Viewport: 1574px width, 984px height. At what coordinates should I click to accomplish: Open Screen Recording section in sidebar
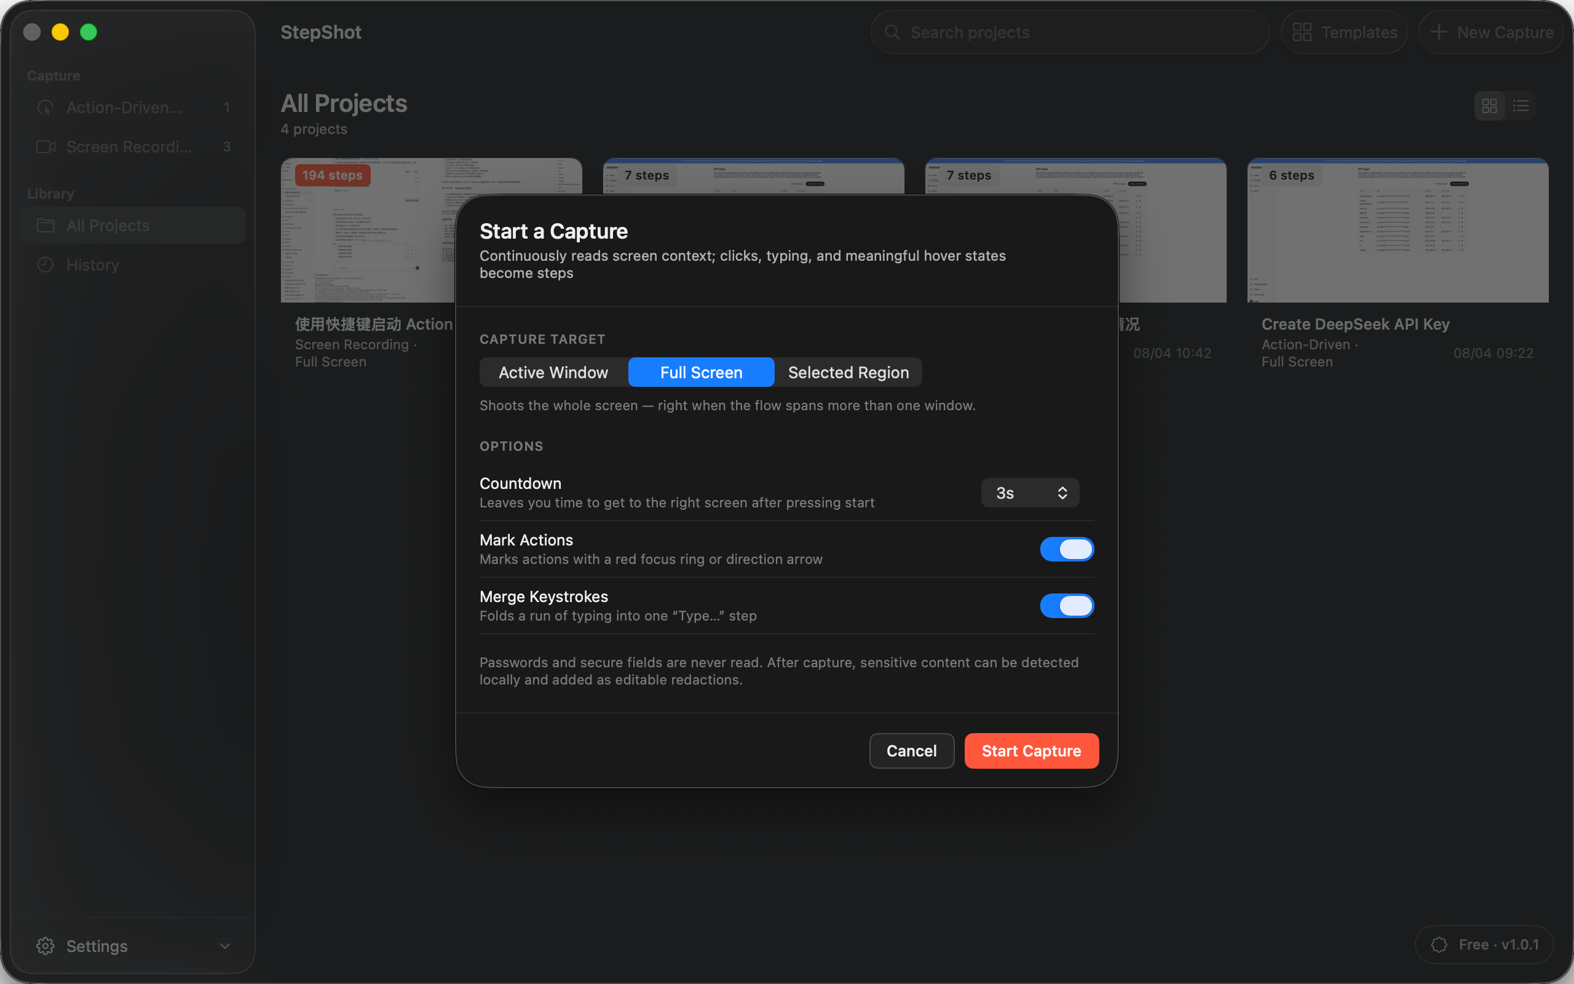(x=133, y=147)
